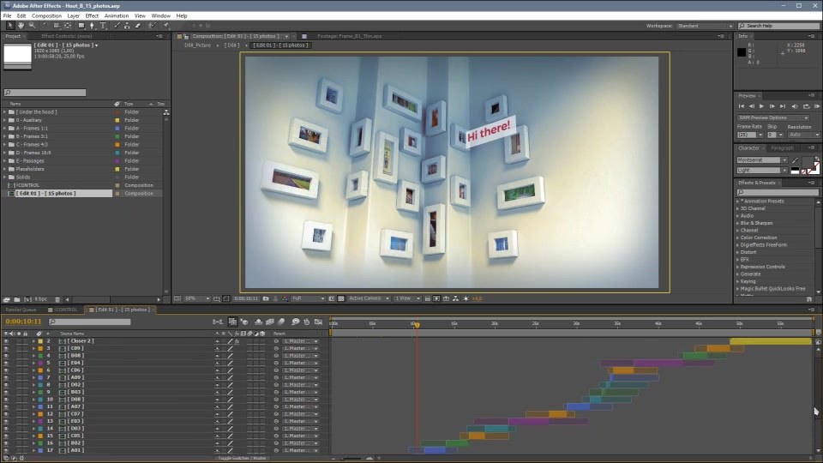The width and height of the screenshot is (823, 463).
Task: Click the play button in Preview panel
Action: click(761, 106)
